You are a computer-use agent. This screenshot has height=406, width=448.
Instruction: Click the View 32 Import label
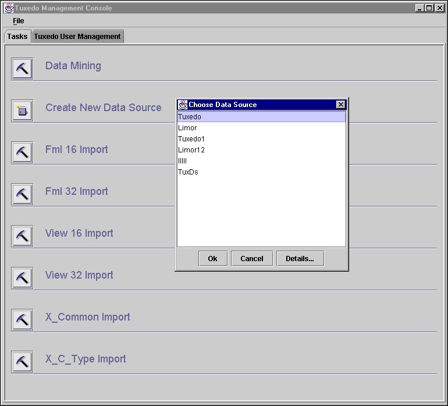79,275
